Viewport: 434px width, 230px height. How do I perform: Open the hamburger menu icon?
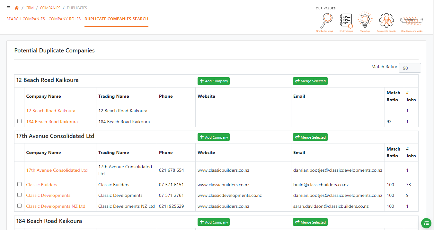point(8,8)
